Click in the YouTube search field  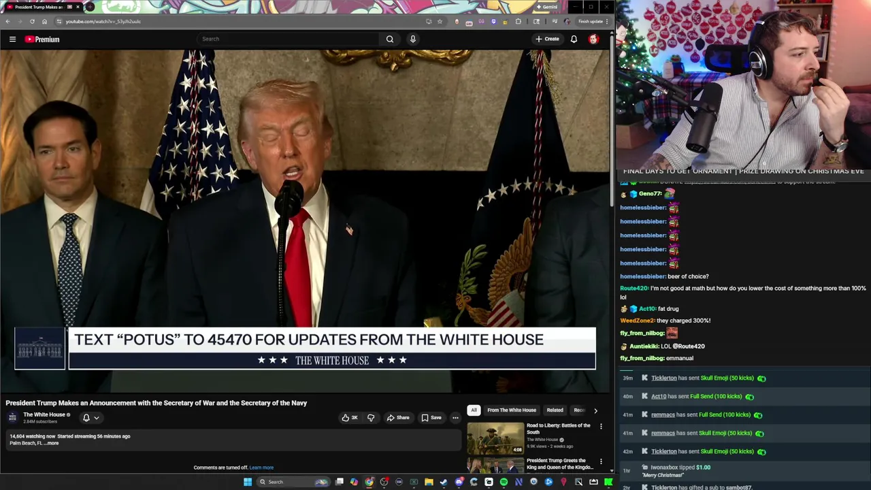pyautogui.click(x=289, y=39)
